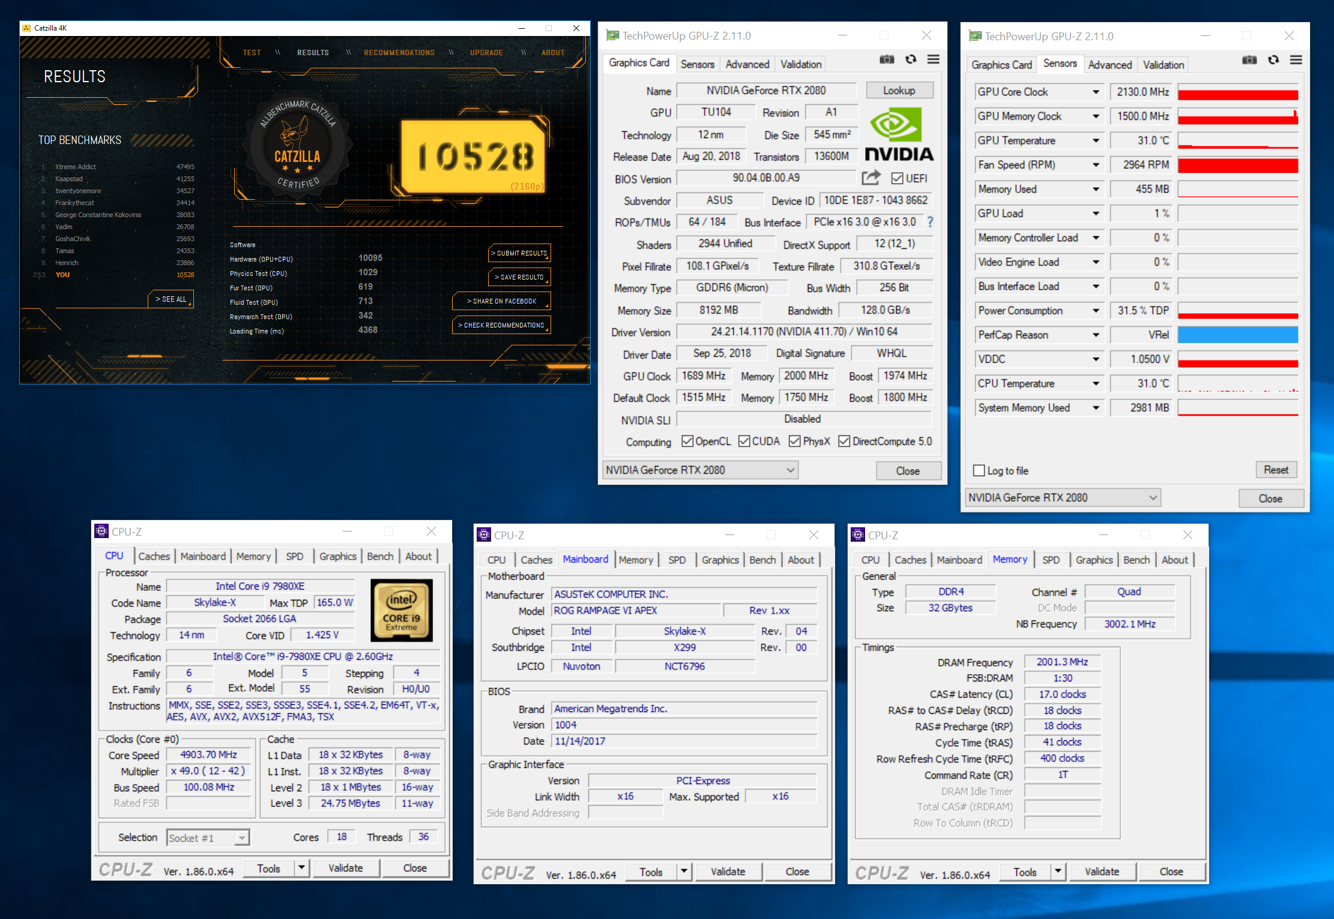
Task: Open Recommendations menu in Catzilla
Action: click(399, 53)
